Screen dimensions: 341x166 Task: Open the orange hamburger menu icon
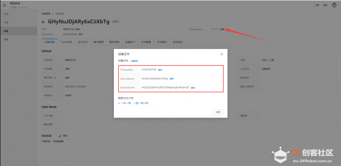pyautogui.click(x=5, y=5)
